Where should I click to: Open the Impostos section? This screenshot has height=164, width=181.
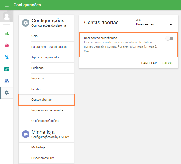46,79
